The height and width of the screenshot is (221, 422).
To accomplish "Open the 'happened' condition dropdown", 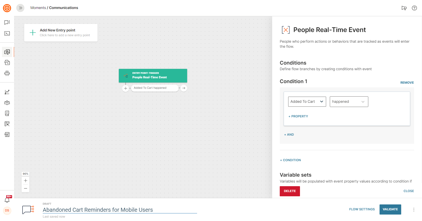I will click(349, 102).
